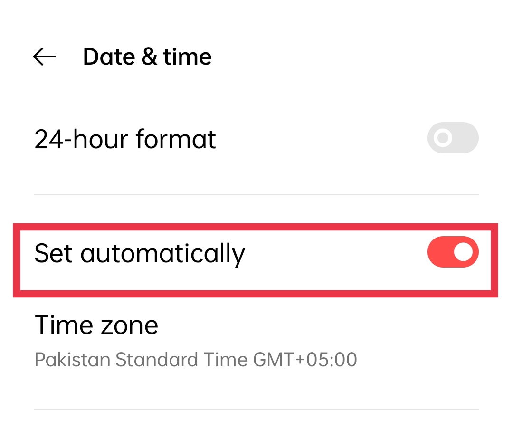This screenshot has height=430, width=513.
Task: Select the 24-hour format label
Action: 125,139
